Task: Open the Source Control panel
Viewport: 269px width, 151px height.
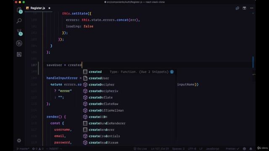Action: click(19, 32)
